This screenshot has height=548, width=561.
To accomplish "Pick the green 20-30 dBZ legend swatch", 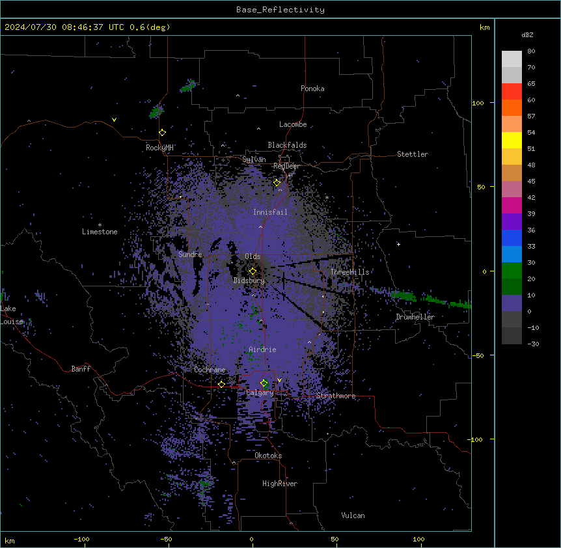I will (x=512, y=271).
